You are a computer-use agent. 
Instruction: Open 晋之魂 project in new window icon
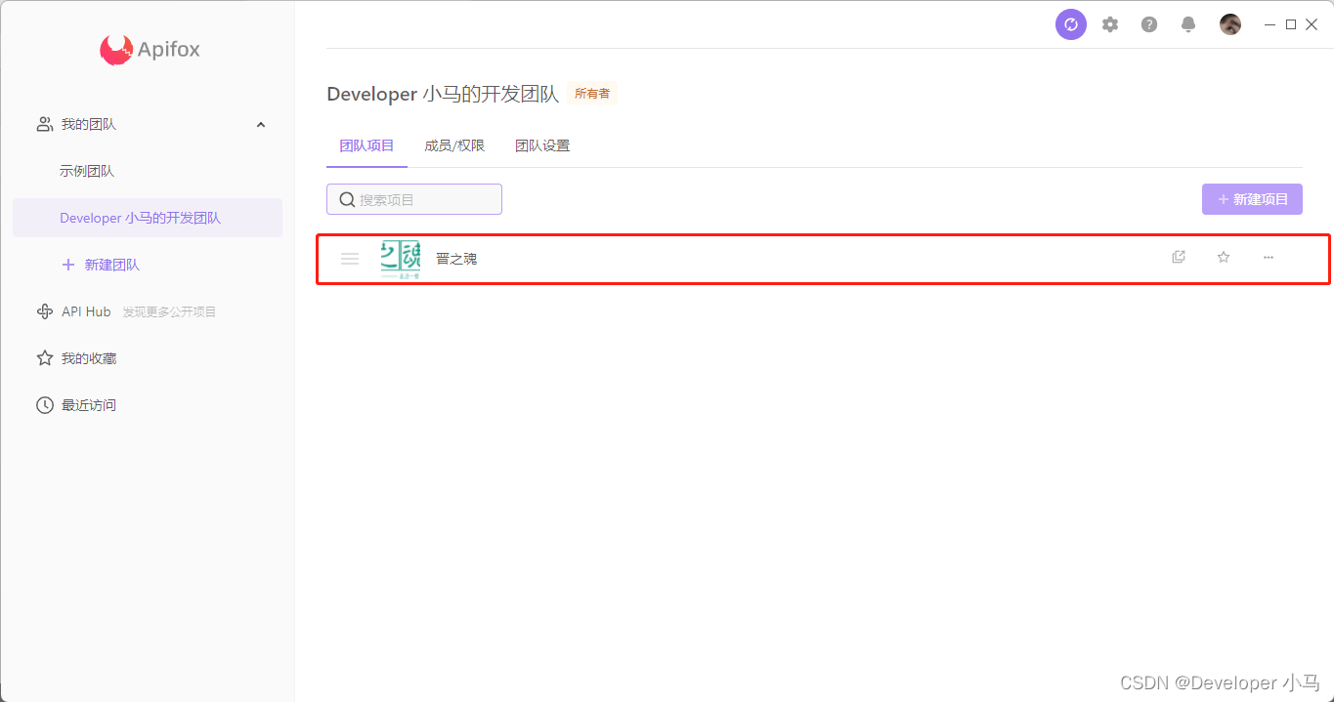pyautogui.click(x=1179, y=257)
